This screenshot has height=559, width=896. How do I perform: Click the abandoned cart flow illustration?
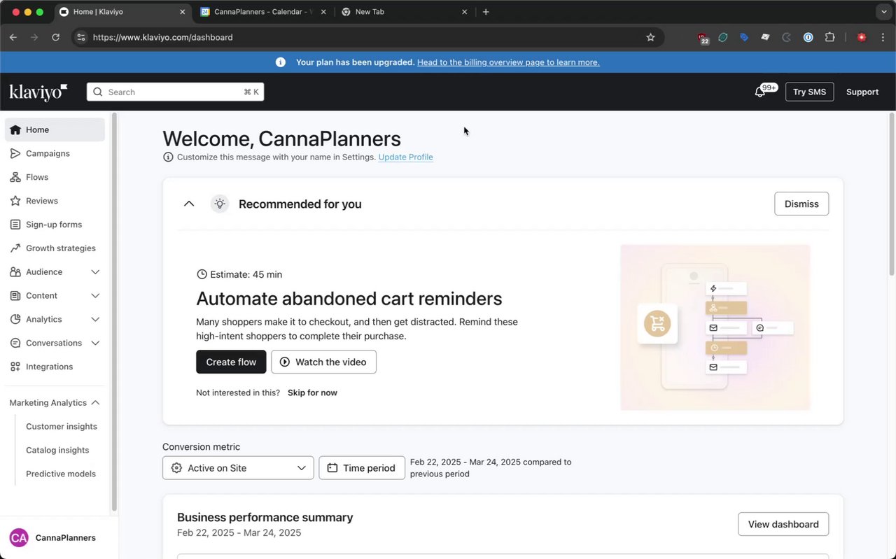[x=715, y=327]
